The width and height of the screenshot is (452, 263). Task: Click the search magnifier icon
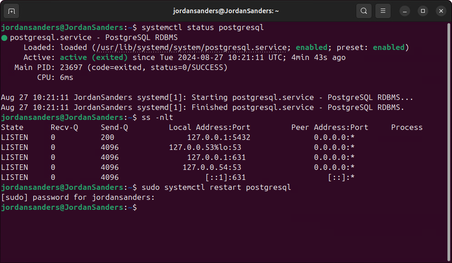[x=364, y=10]
